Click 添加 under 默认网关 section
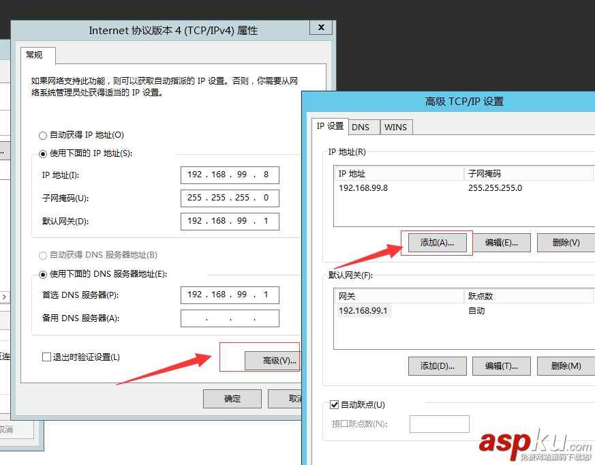 click(x=437, y=366)
